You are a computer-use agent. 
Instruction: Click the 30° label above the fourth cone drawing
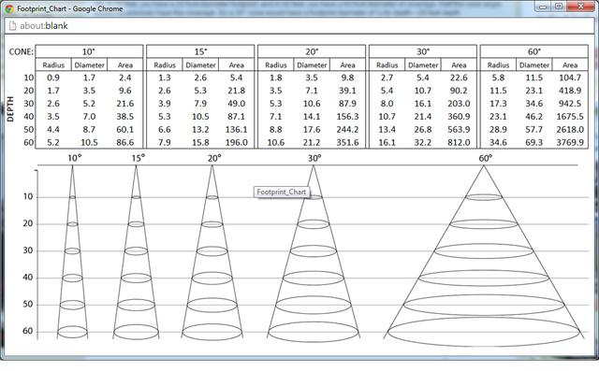[314, 158]
